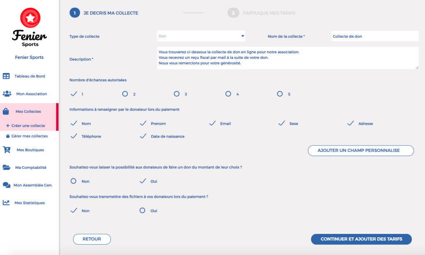Click the Mon Assemblée Gen. chat icon
Screen dimensions: 425x255
[7, 185]
